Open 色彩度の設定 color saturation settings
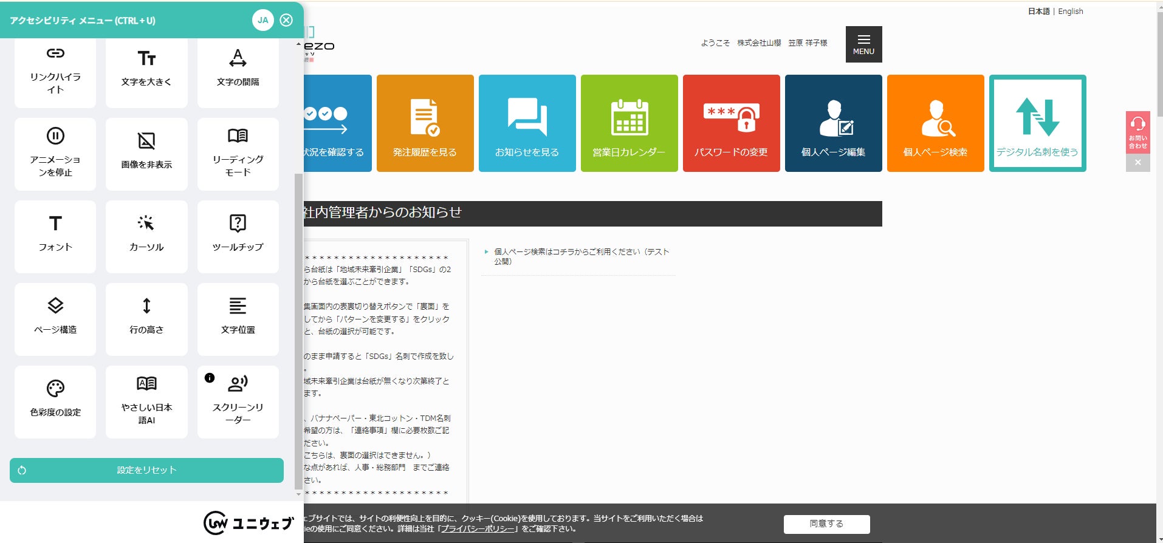 [x=55, y=402]
